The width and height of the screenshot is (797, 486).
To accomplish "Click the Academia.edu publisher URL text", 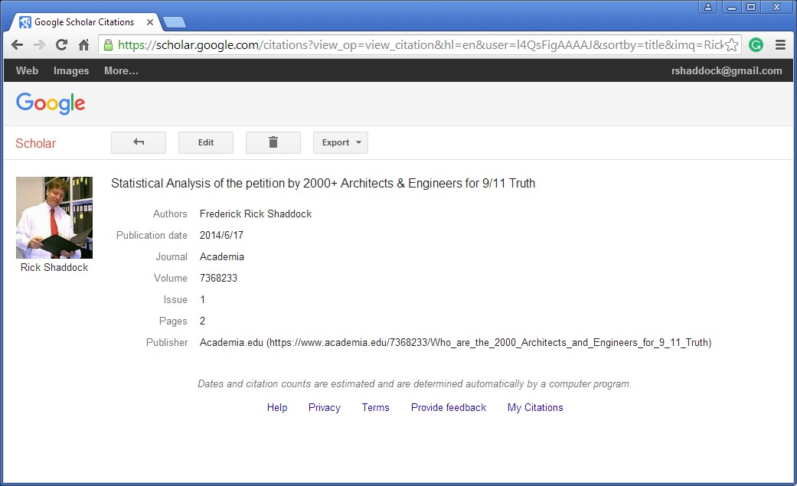I will (x=456, y=343).
